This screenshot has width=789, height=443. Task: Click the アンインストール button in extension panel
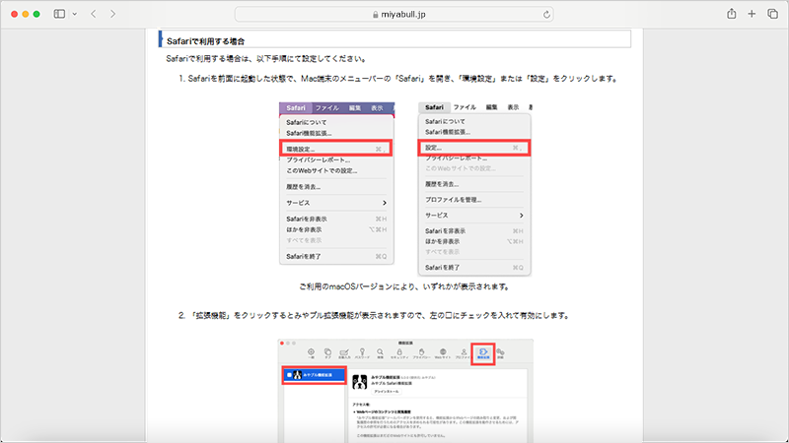385,390
